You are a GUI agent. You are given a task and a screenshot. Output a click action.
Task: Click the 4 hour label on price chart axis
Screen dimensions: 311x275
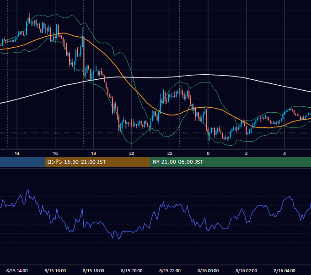pos(284,154)
